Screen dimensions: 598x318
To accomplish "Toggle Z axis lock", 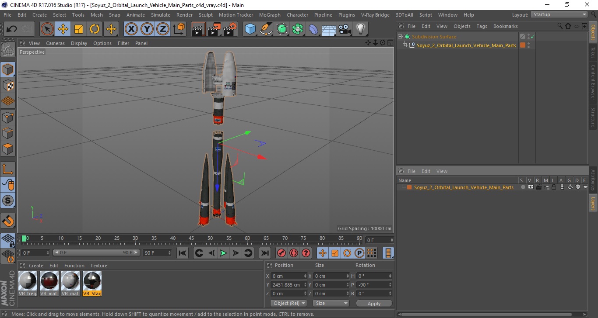I will [x=163, y=29].
